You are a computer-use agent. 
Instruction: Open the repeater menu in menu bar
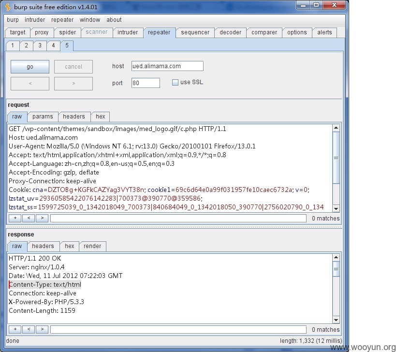tap(62, 20)
